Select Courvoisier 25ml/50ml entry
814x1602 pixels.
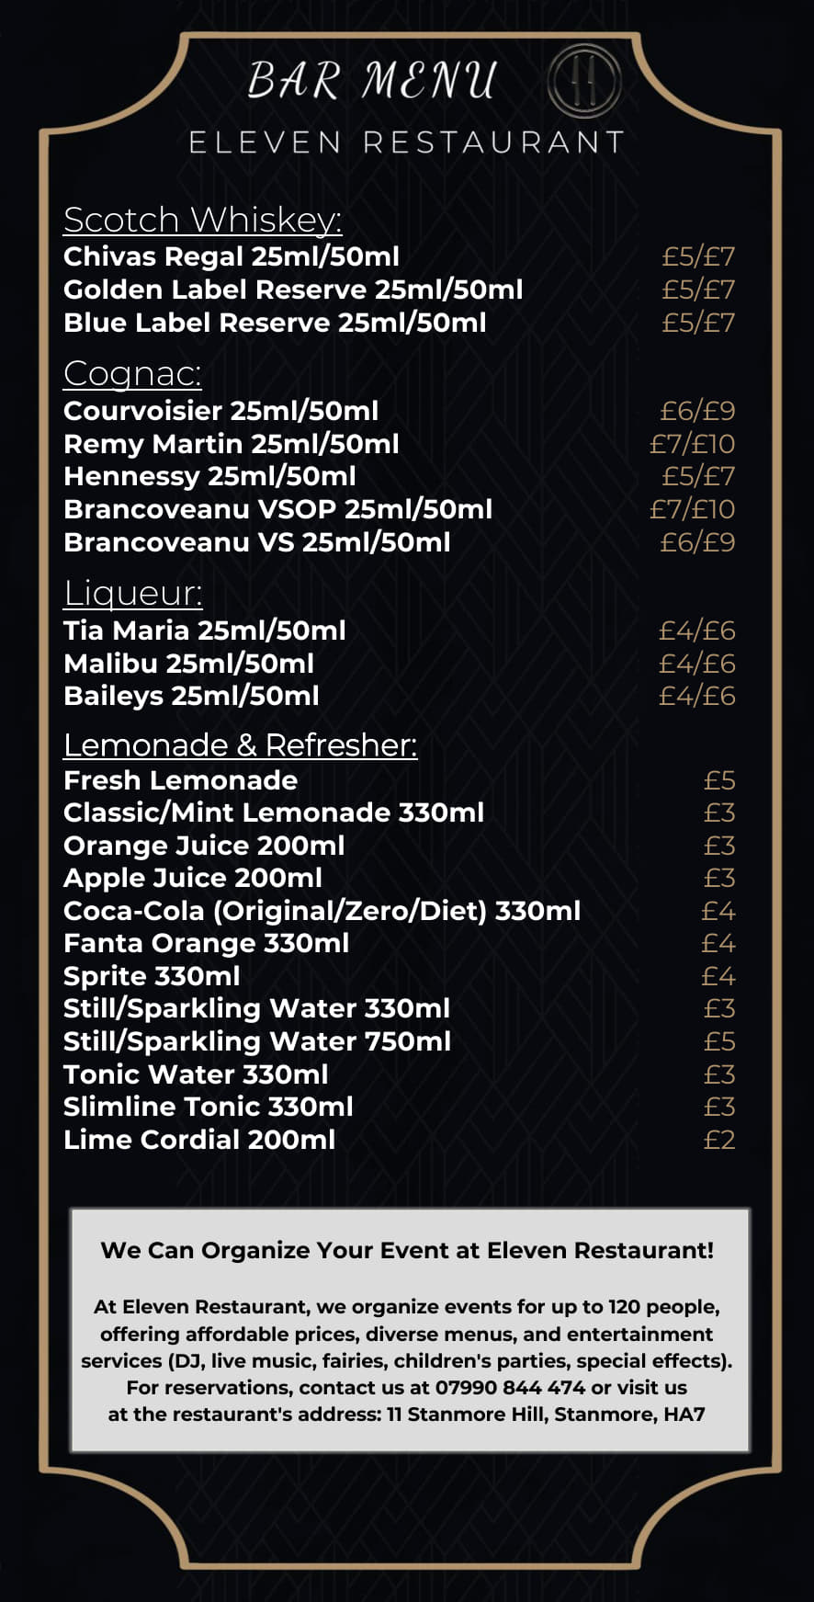[220, 411]
